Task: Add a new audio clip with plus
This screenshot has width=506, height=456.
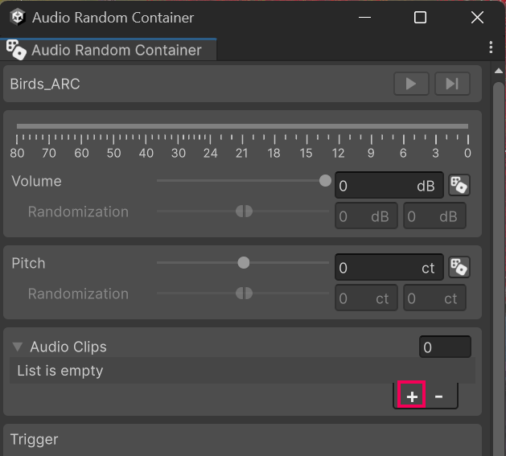Action: pos(412,396)
